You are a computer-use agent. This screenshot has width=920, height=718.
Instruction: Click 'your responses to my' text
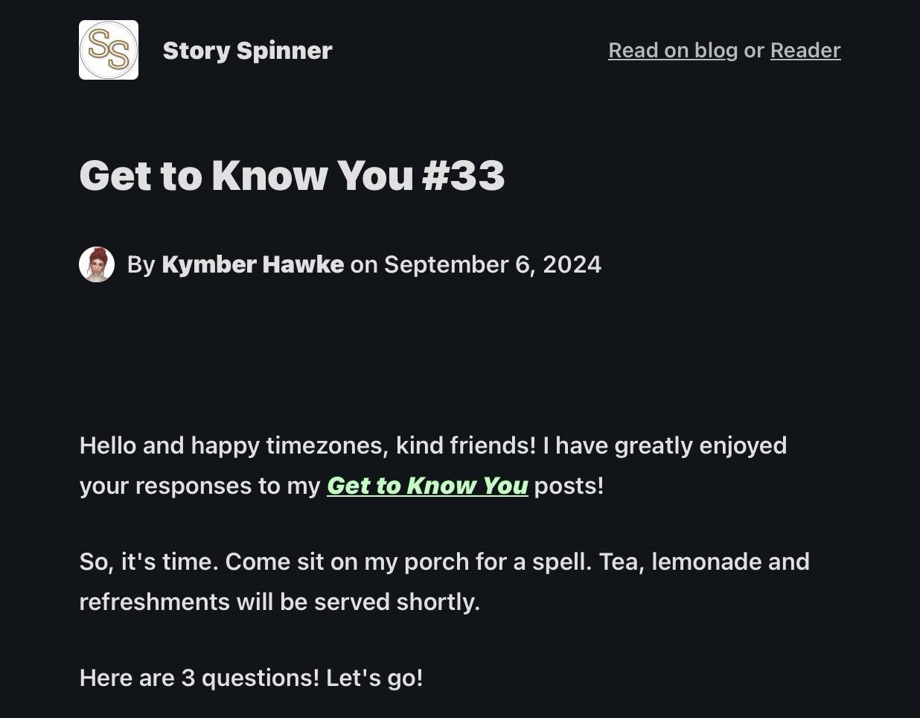199,486
